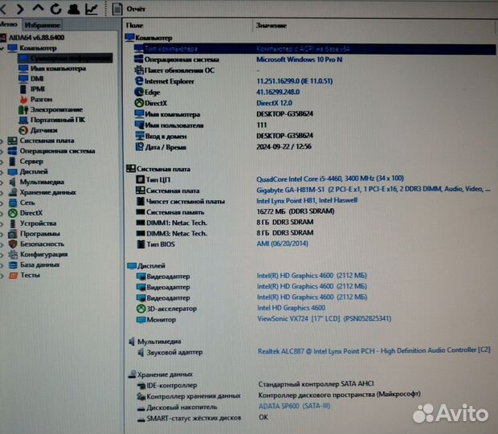498x434 pixels.
Task: Open the Датчики sensor item
Action: click(x=23, y=130)
